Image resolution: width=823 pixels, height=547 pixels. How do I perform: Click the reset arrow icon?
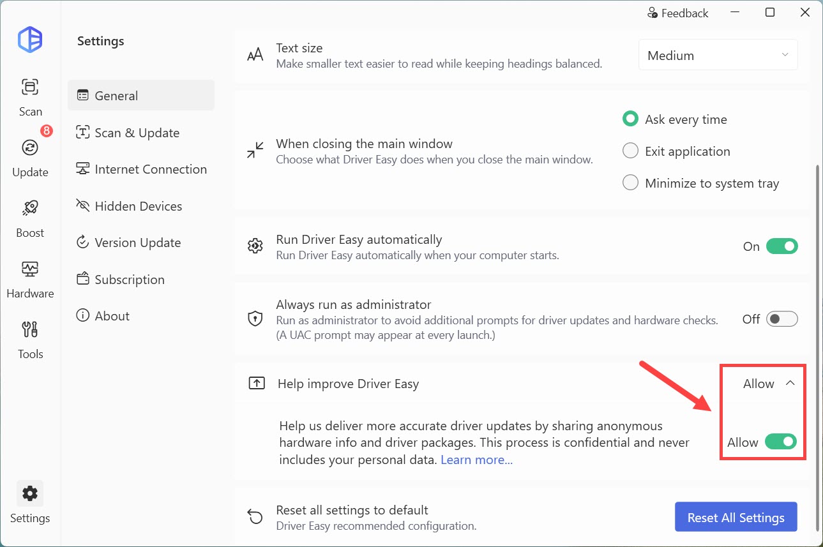coord(255,516)
